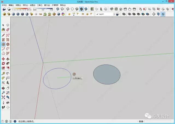The width and height of the screenshot is (175, 124).
Task: Open the help icon in status bar
Action: 15,121
